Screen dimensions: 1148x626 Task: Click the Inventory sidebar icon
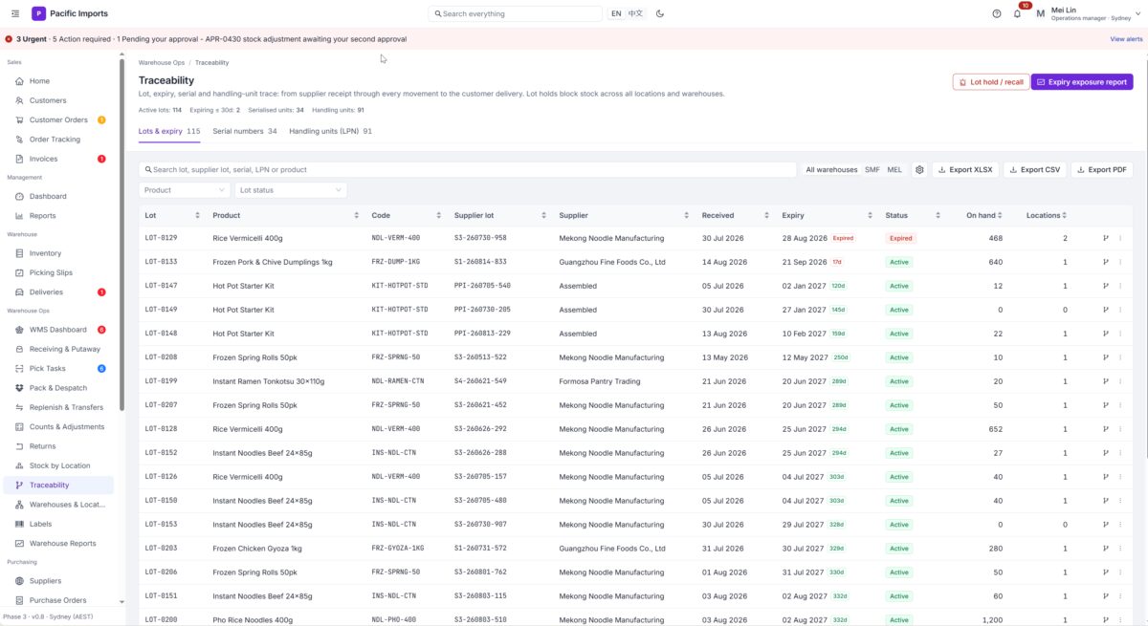click(x=19, y=253)
